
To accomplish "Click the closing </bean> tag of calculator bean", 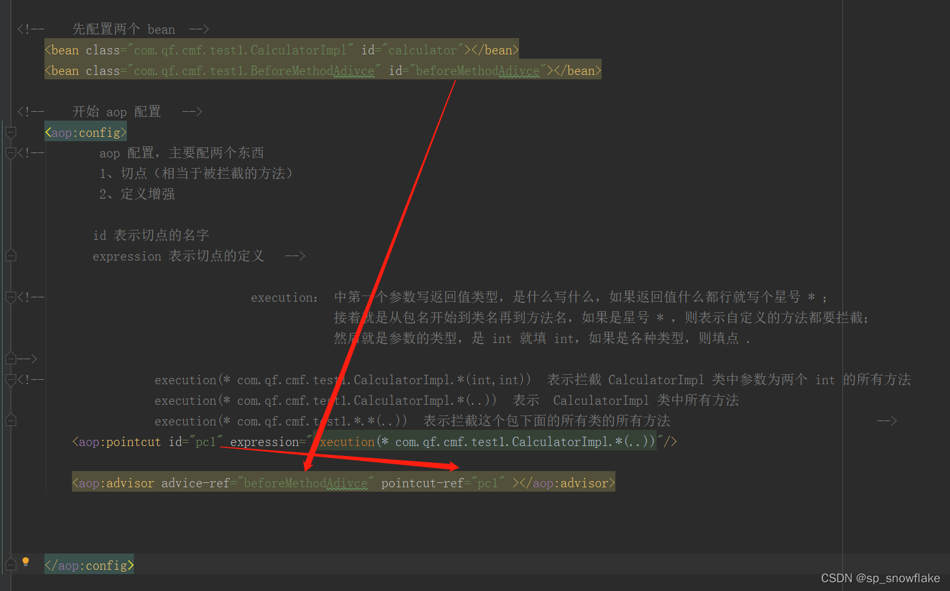I will pyautogui.click(x=495, y=50).
